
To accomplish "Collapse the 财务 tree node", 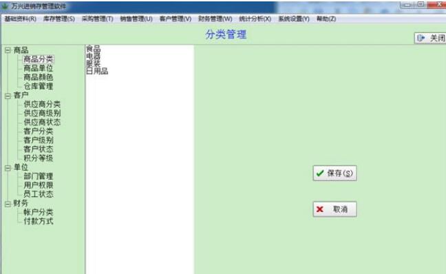I will [x=8, y=204].
